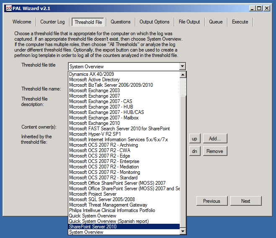This screenshot has height=238, width=276.
Task: Switch to the File Output tab
Action: pyautogui.click(x=189, y=22)
